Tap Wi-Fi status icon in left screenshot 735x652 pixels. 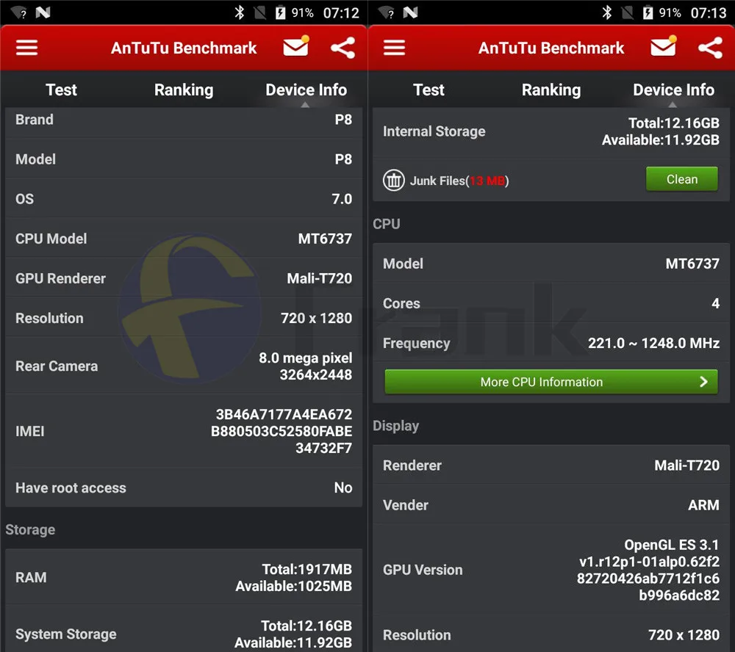coord(19,12)
